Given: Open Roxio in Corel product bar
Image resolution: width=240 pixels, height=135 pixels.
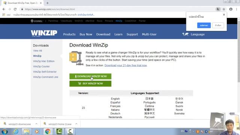Looking at the screenshot, I should (99, 21).
